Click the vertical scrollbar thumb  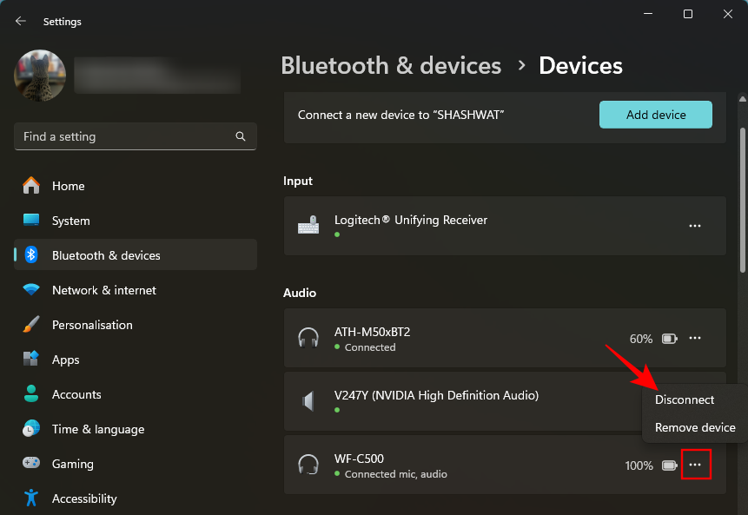[742, 201]
